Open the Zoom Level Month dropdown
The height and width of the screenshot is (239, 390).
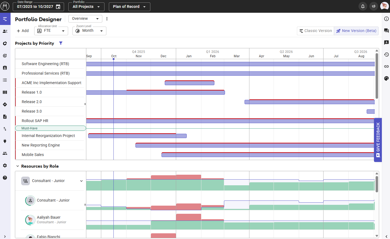pyautogui.click(x=89, y=31)
